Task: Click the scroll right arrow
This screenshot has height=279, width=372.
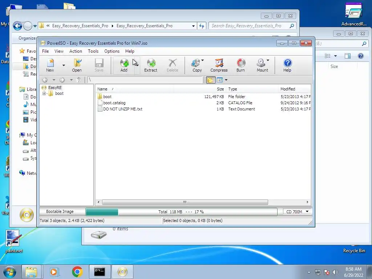Action: click(307, 202)
